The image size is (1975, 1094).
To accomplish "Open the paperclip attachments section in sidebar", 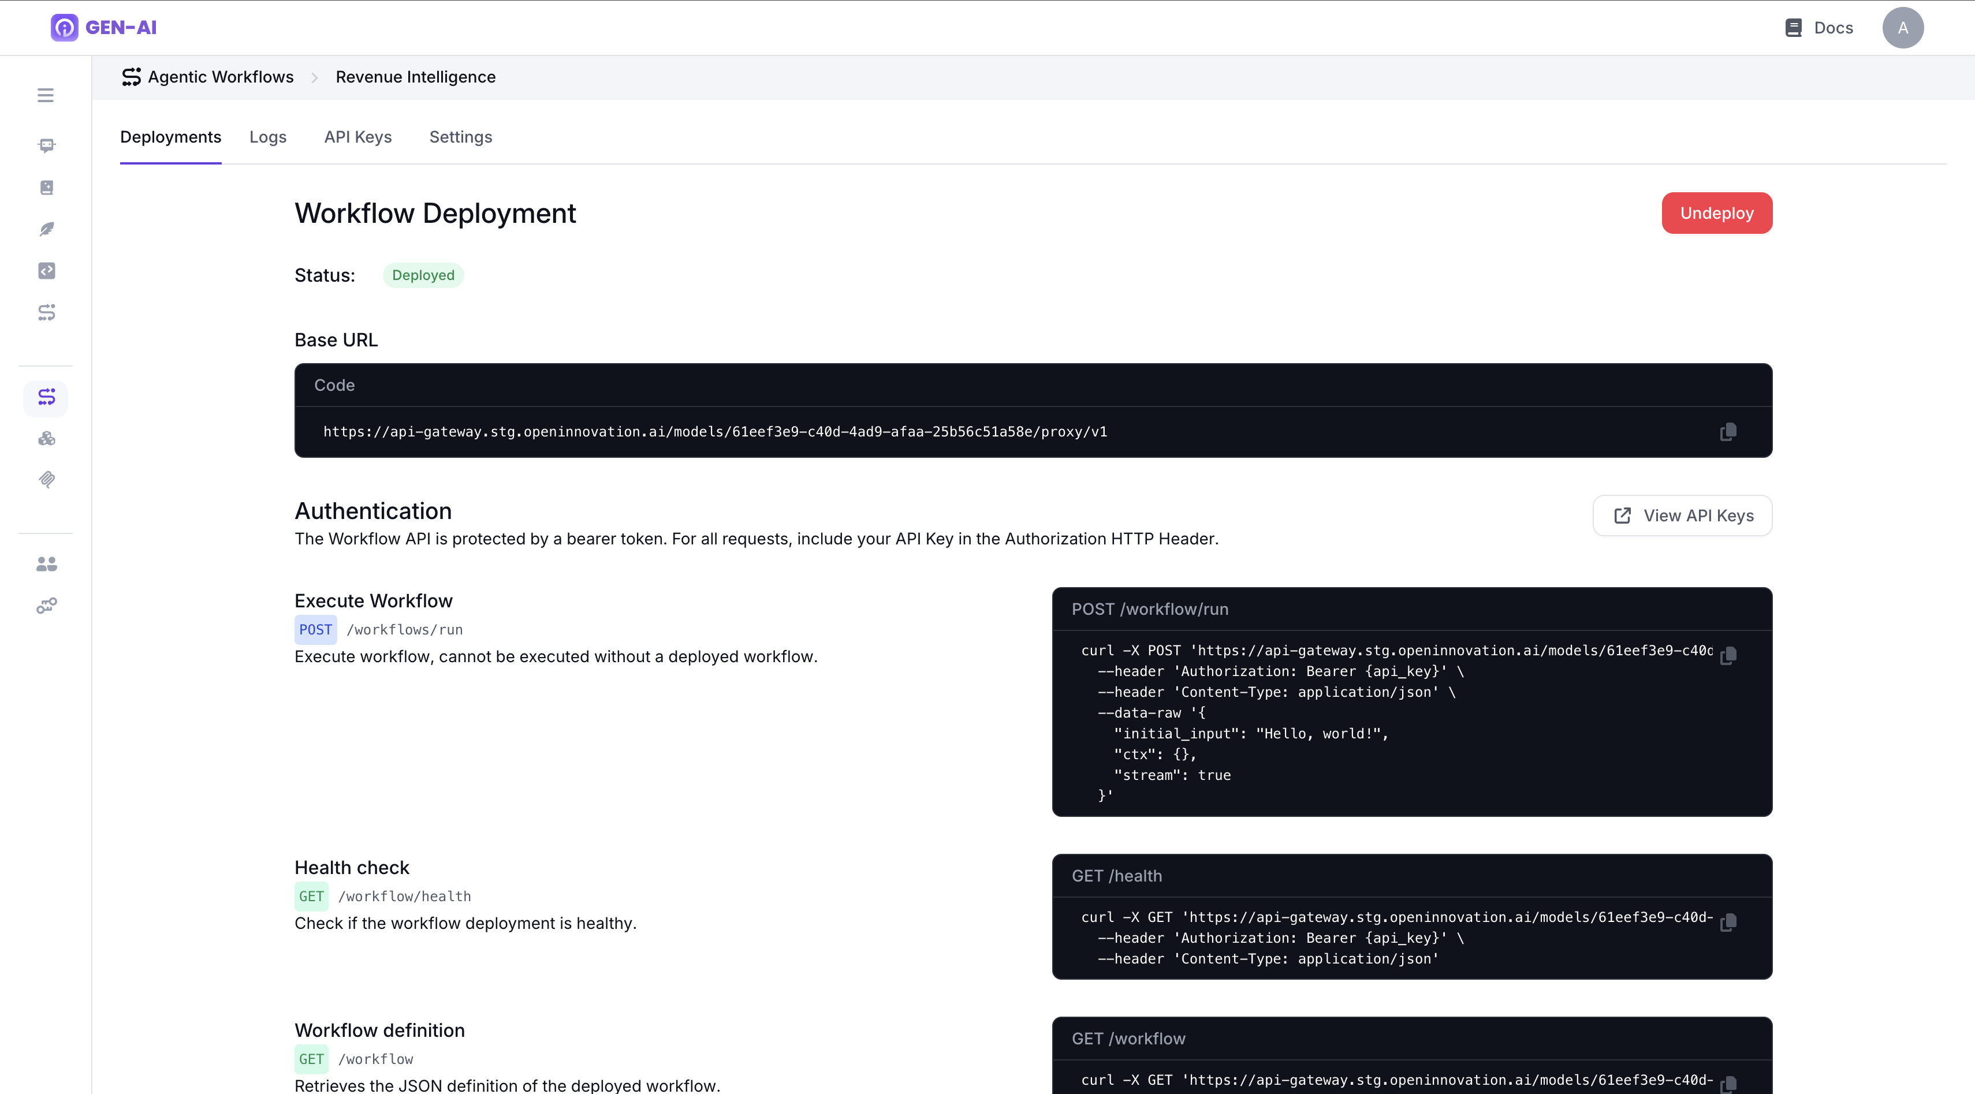I will coord(46,479).
